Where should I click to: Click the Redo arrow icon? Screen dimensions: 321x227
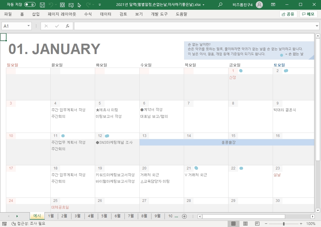[88, 4]
